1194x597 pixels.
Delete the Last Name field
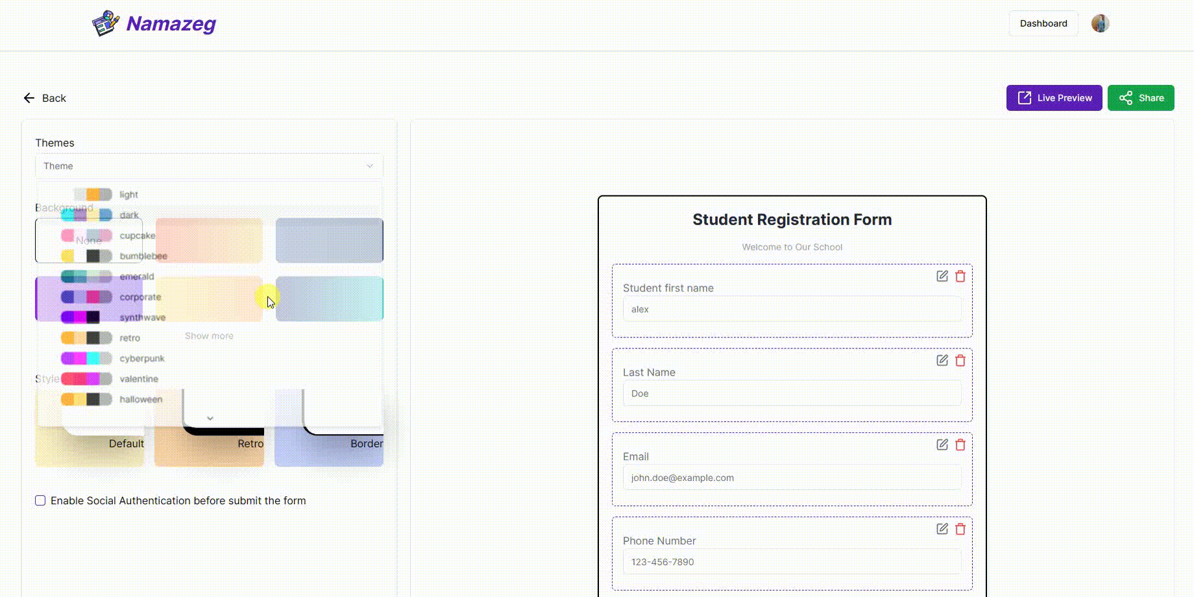coord(960,360)
